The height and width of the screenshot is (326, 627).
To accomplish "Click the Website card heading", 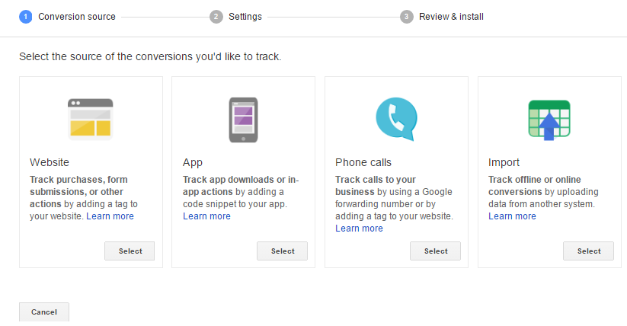I will pos(50,162).
